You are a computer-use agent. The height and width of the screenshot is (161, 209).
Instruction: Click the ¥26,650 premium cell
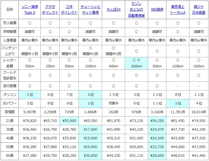(157, 156)
